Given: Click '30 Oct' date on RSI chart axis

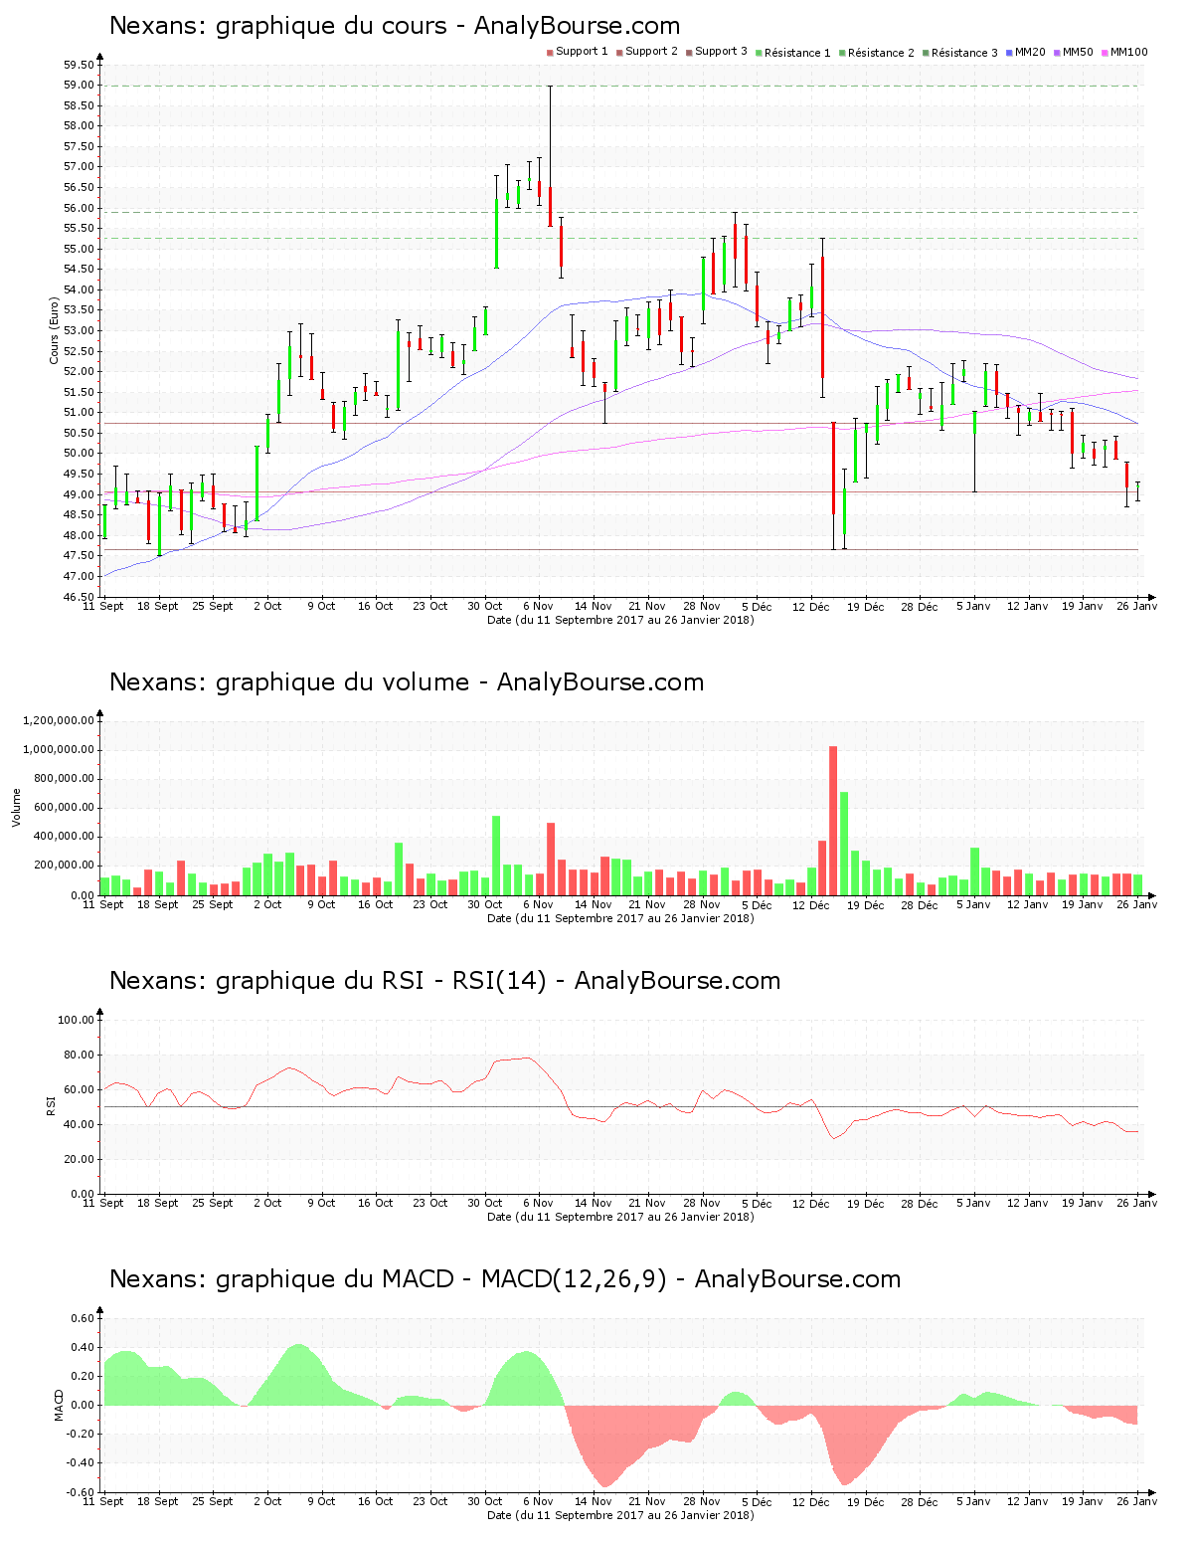Looking at the screenshot, I should pos(484,1203).
